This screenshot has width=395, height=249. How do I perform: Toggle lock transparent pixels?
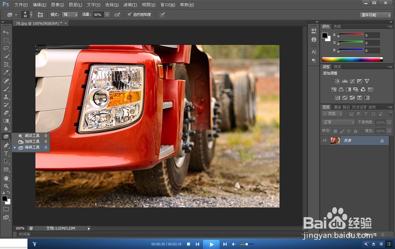(x=335, y=131)
